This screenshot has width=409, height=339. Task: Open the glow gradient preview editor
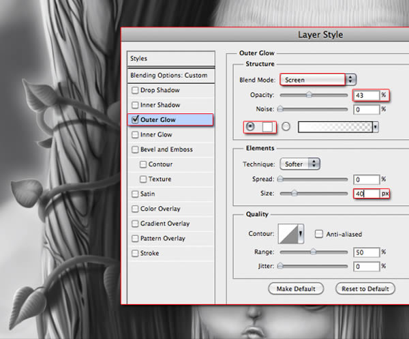click(x=335, y=127)
